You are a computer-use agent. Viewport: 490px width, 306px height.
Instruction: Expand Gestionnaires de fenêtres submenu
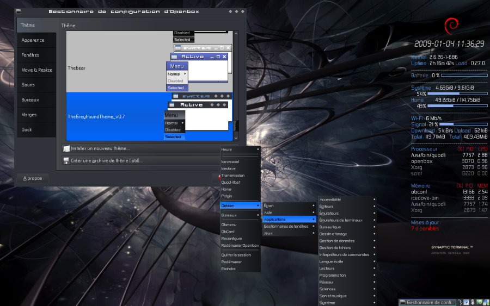coord(289,226)
